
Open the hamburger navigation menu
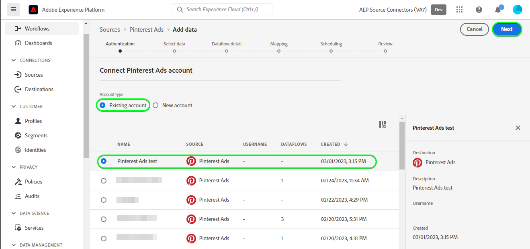click(x=13, y=9)
